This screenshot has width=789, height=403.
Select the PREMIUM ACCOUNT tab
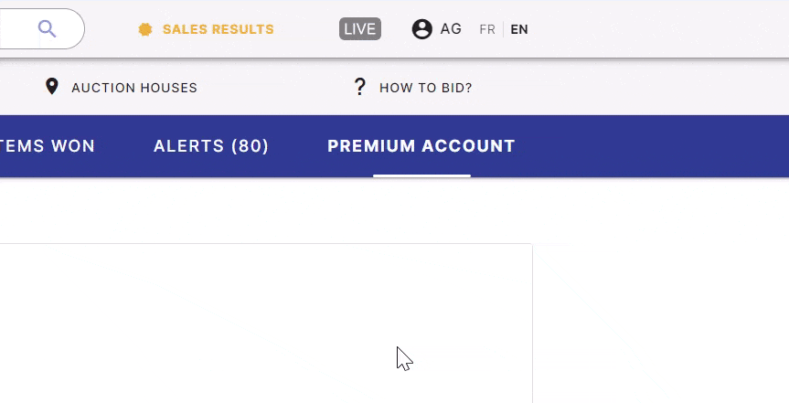tap(421, 146)
